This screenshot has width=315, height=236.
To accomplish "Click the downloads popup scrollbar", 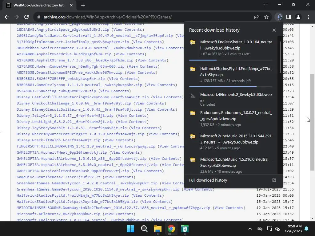I will point(280,57).
